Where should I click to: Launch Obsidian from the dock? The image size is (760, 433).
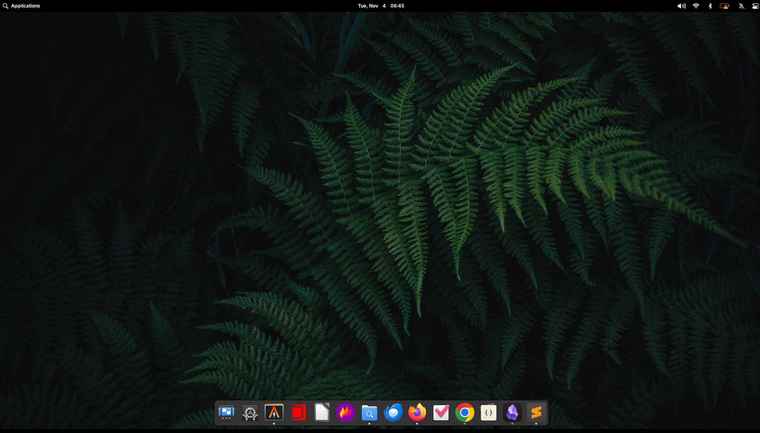512,413
